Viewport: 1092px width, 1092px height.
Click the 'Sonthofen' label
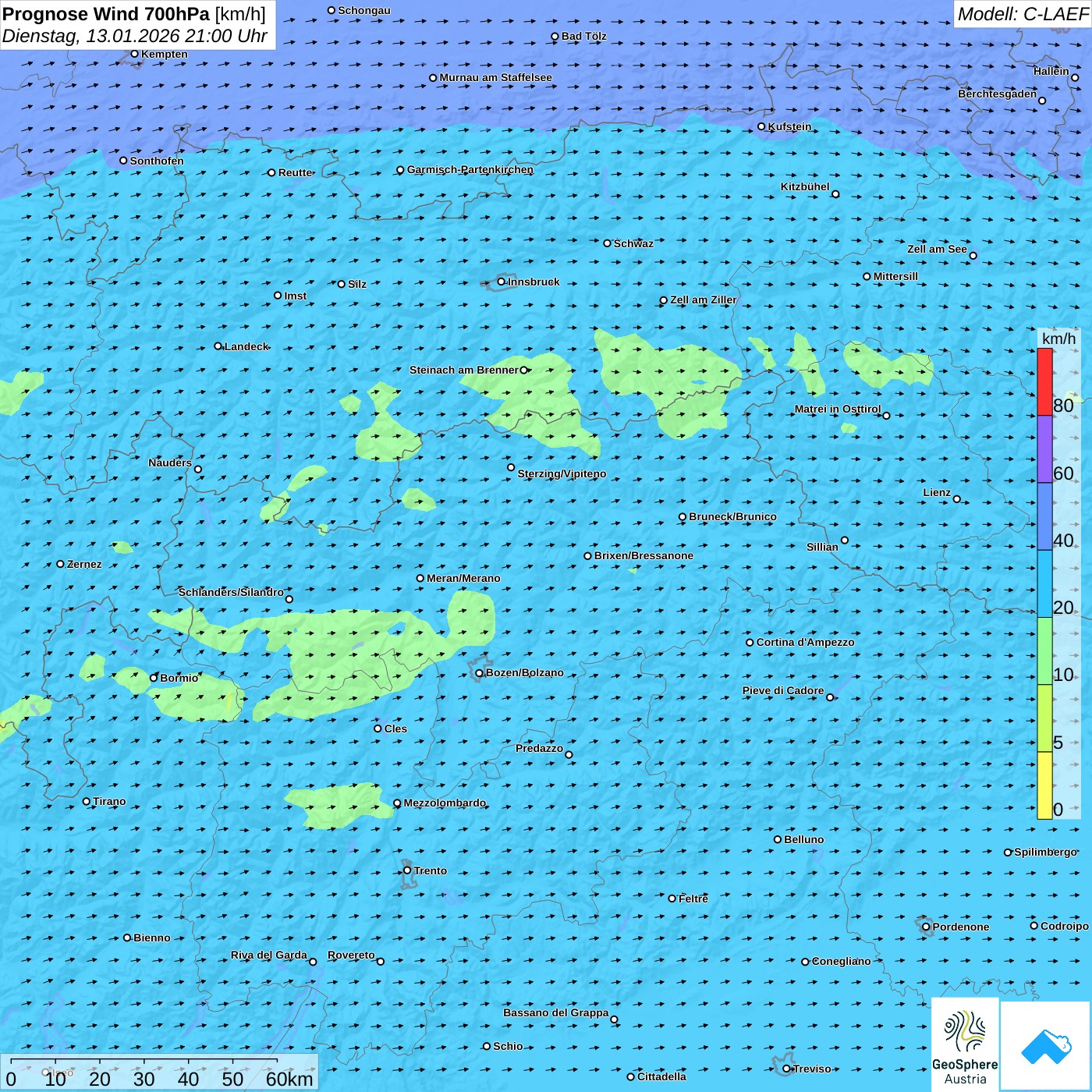(x=157, y=161)
